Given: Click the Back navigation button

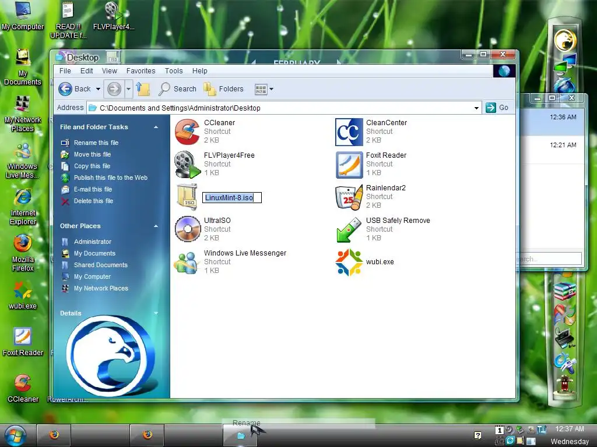Looking at the screenshot, I should (75, 89).
